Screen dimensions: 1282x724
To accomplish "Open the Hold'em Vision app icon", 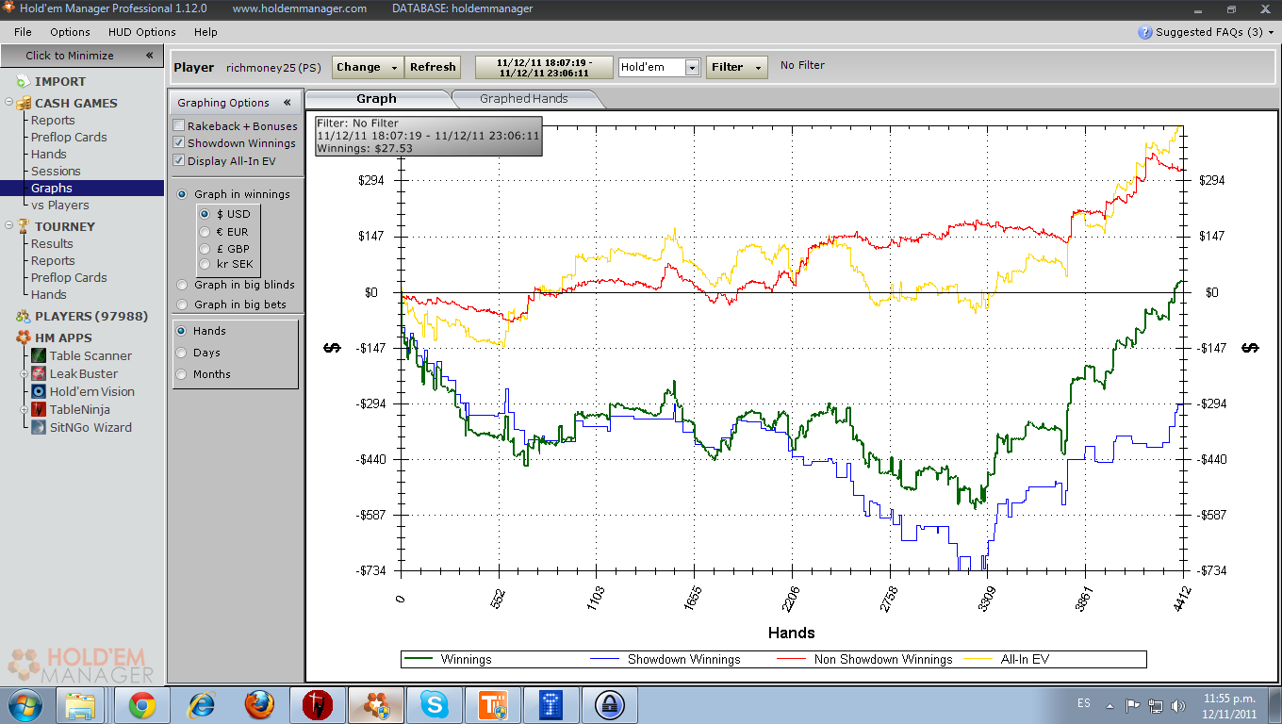I will (x=39, y=391).
